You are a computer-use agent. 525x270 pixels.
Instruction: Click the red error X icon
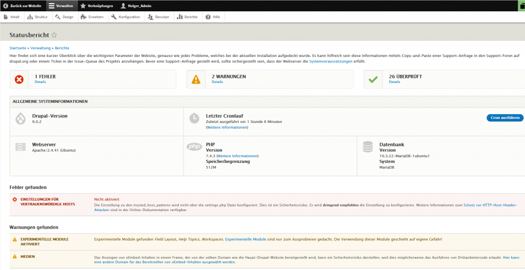[x=19, y=79]
